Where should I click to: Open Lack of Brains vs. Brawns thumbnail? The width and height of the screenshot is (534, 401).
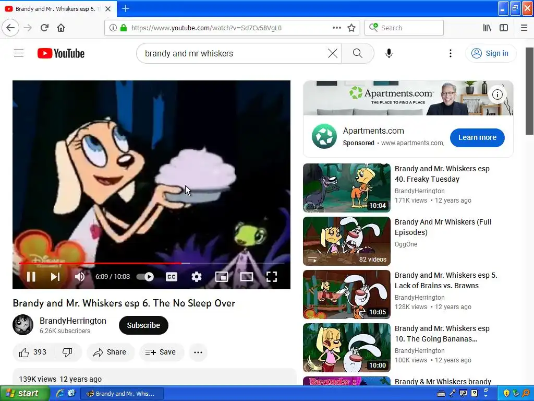click(347, 294)
